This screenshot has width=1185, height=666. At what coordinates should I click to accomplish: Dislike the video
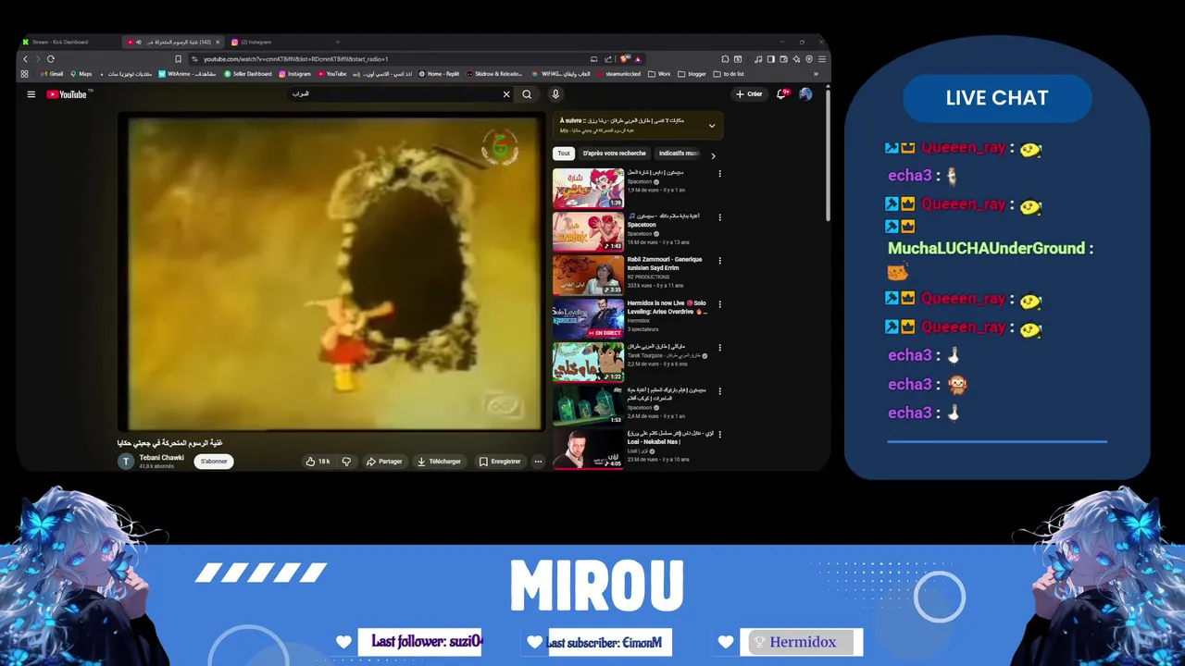click(x=346, y=462)
